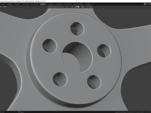Select the Texture Paint workspace tab
Screen dimensions: 151x113
pos(35,4)
